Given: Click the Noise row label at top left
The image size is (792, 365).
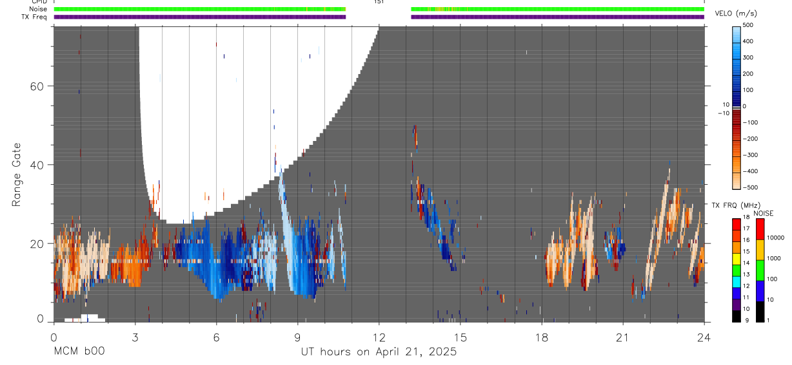Looking at the screenshot, I should coord(39,10).
